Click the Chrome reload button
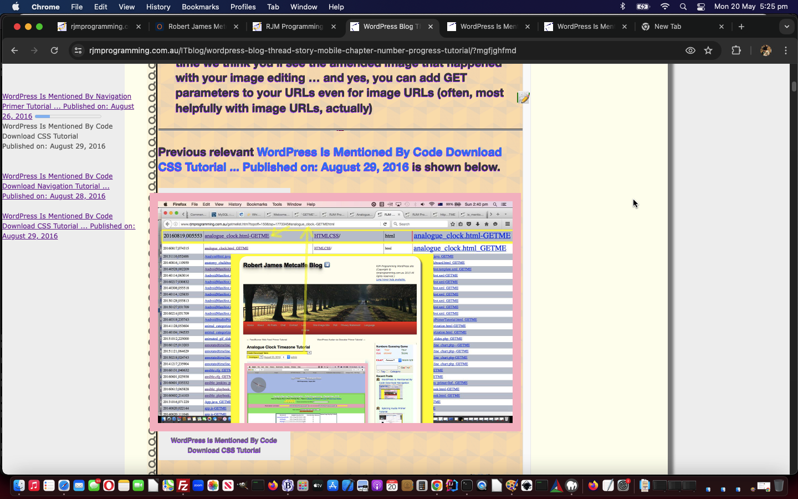This screenshot has height=499, width=798. point(54,50)
